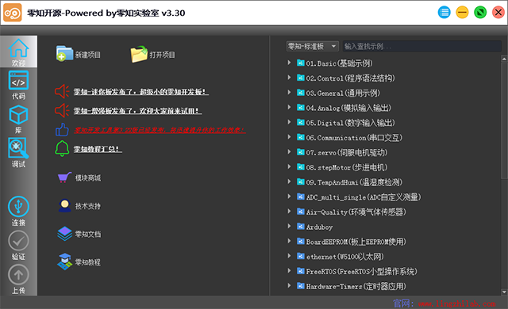Select the 07.servo(伺服电机驱动) row
Image resolution: width=508 pixels, height=309 pixels.
347,152
